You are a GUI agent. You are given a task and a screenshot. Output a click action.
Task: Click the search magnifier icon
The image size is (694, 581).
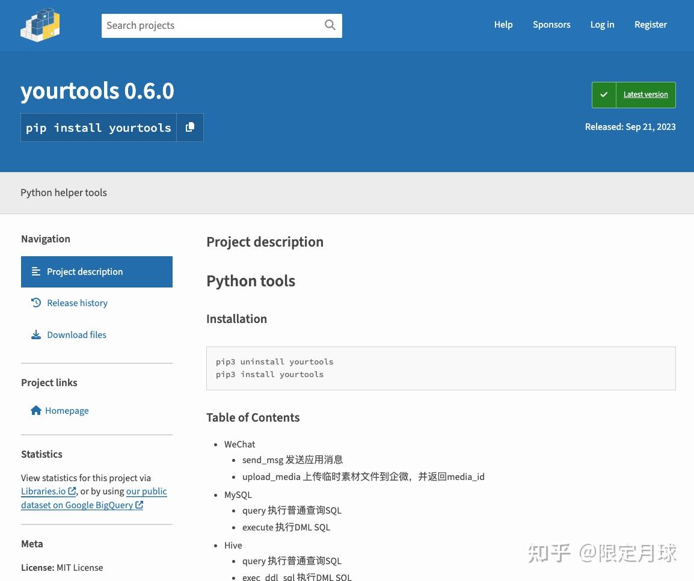[330, 25]
